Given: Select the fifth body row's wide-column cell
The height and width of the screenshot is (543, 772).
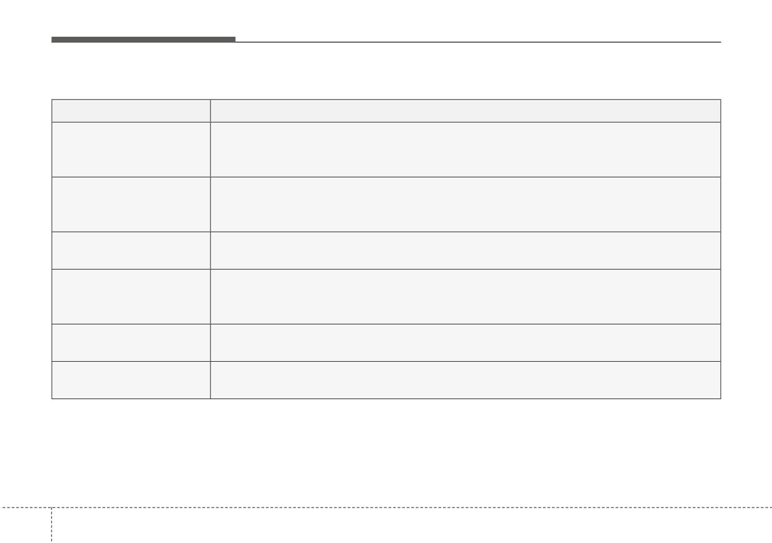Looking at the screenshot, I should click(465, 342).
